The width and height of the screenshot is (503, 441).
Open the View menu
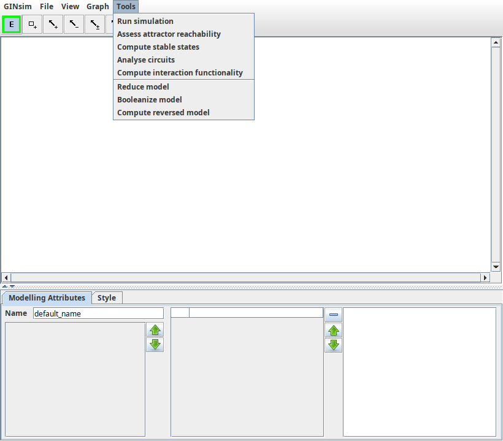pyautogui.click(x=70, y=7)
